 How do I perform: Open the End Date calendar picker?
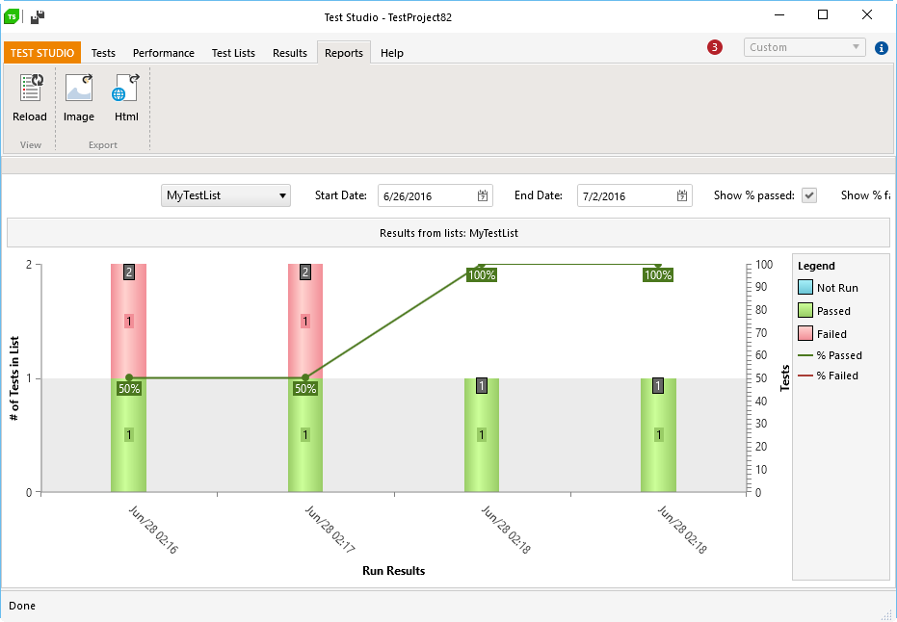click(x=681, y=195)
